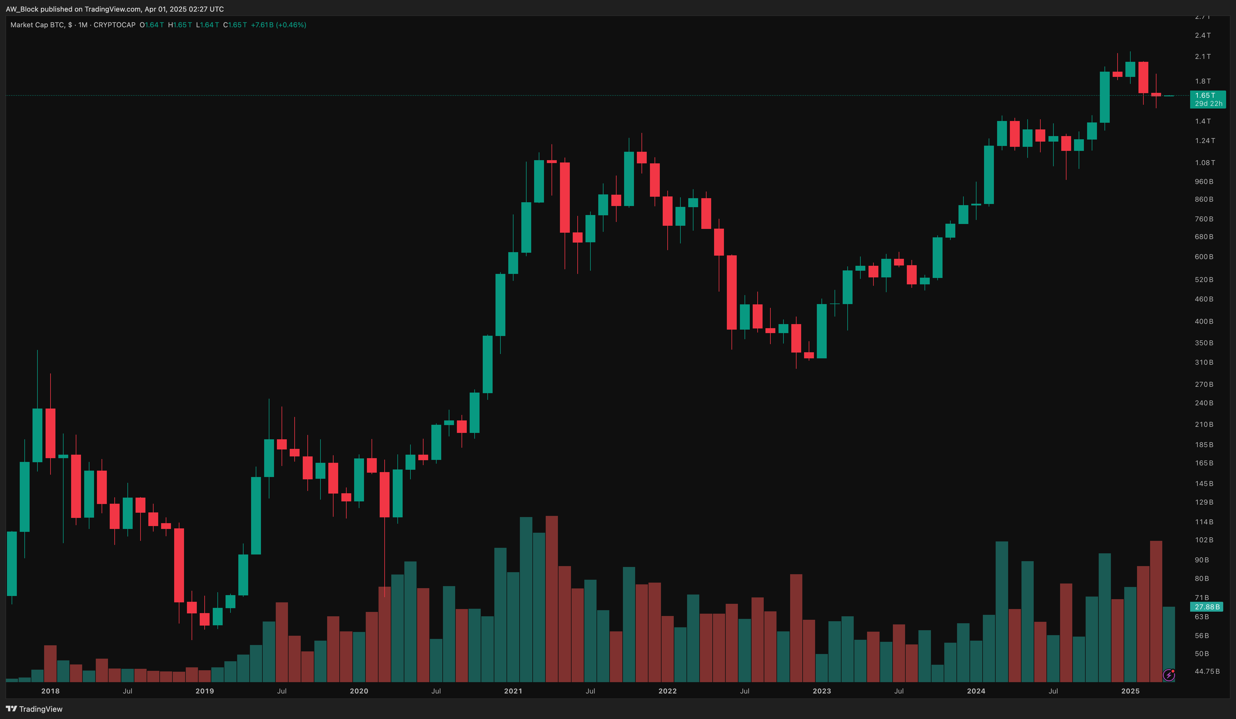Click the 2023 year label on time axis
Image resolution: width=1236 pixels, height=719 pixels.
tap(821, 691)
